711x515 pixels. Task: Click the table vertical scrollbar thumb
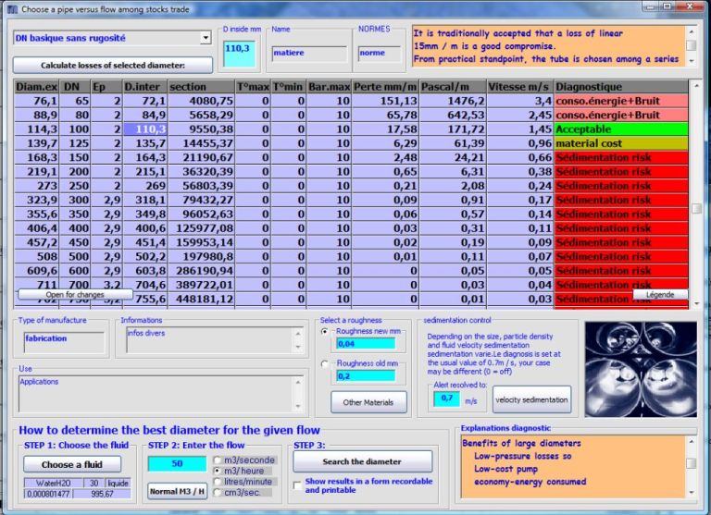tap(696, 208)
